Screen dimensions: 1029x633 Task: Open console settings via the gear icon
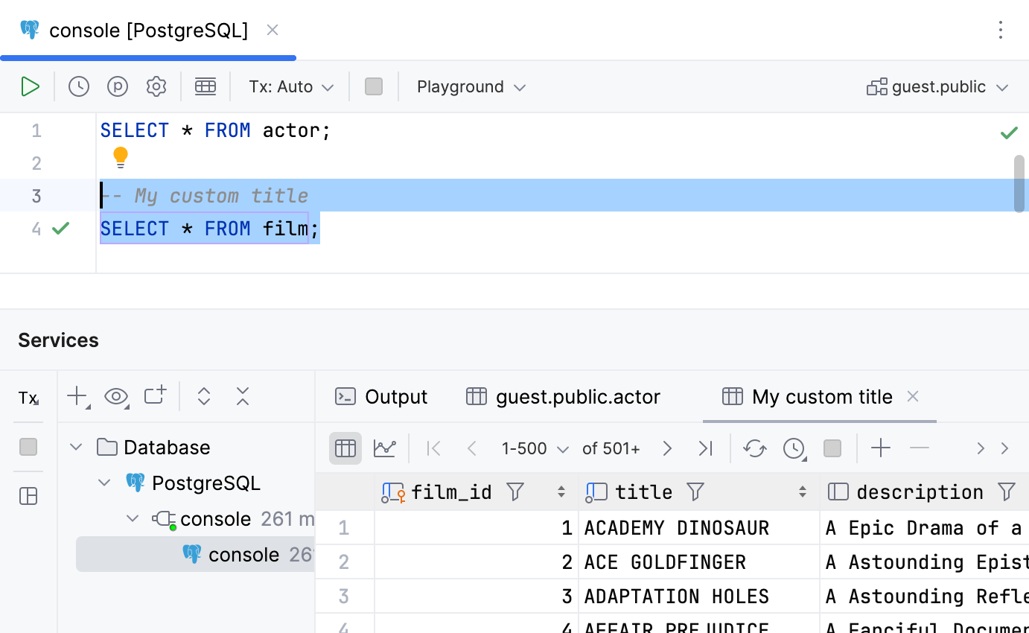156,86
